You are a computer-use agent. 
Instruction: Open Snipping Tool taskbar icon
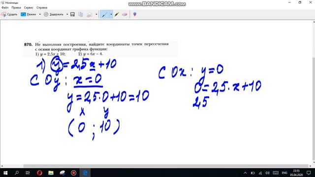[x=63, y=173]
